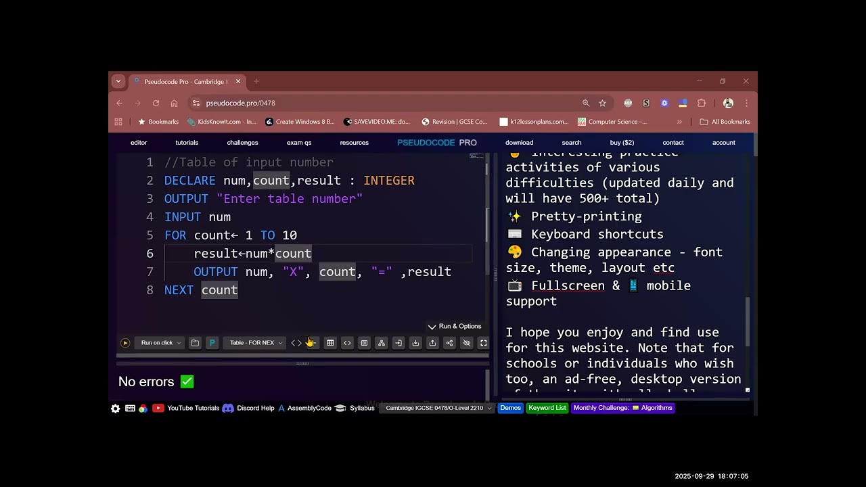Expand the tab search chevron in the browser
The width and height of the screenshot is (866, 487).
[x=118, y=81]
